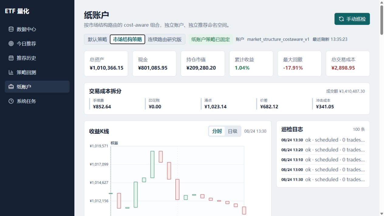
Task: Click 纸账户策略已固定 badge
Action: pyautogui.click(x=211, y=39)
